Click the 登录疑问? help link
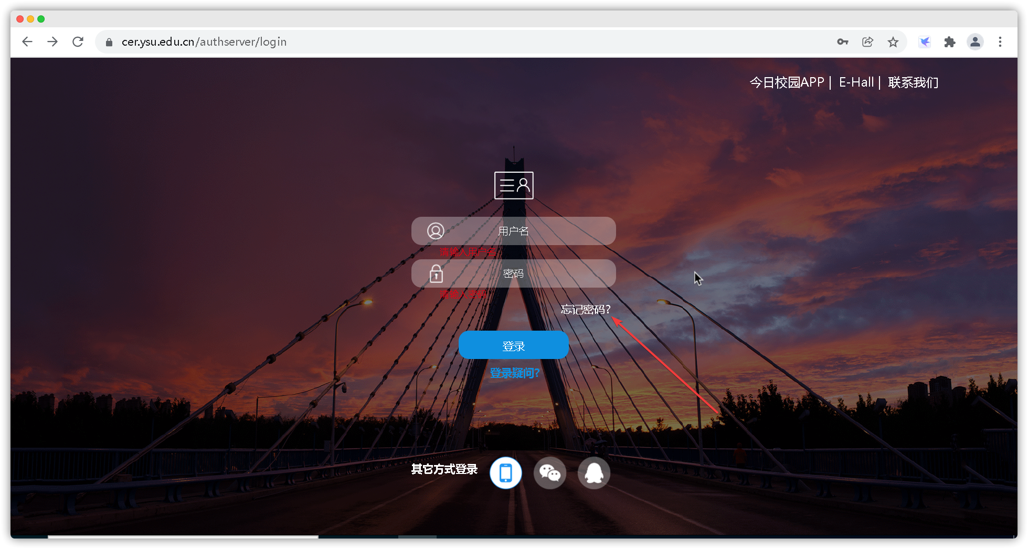The image size is (1028, 549). point(514,373)
